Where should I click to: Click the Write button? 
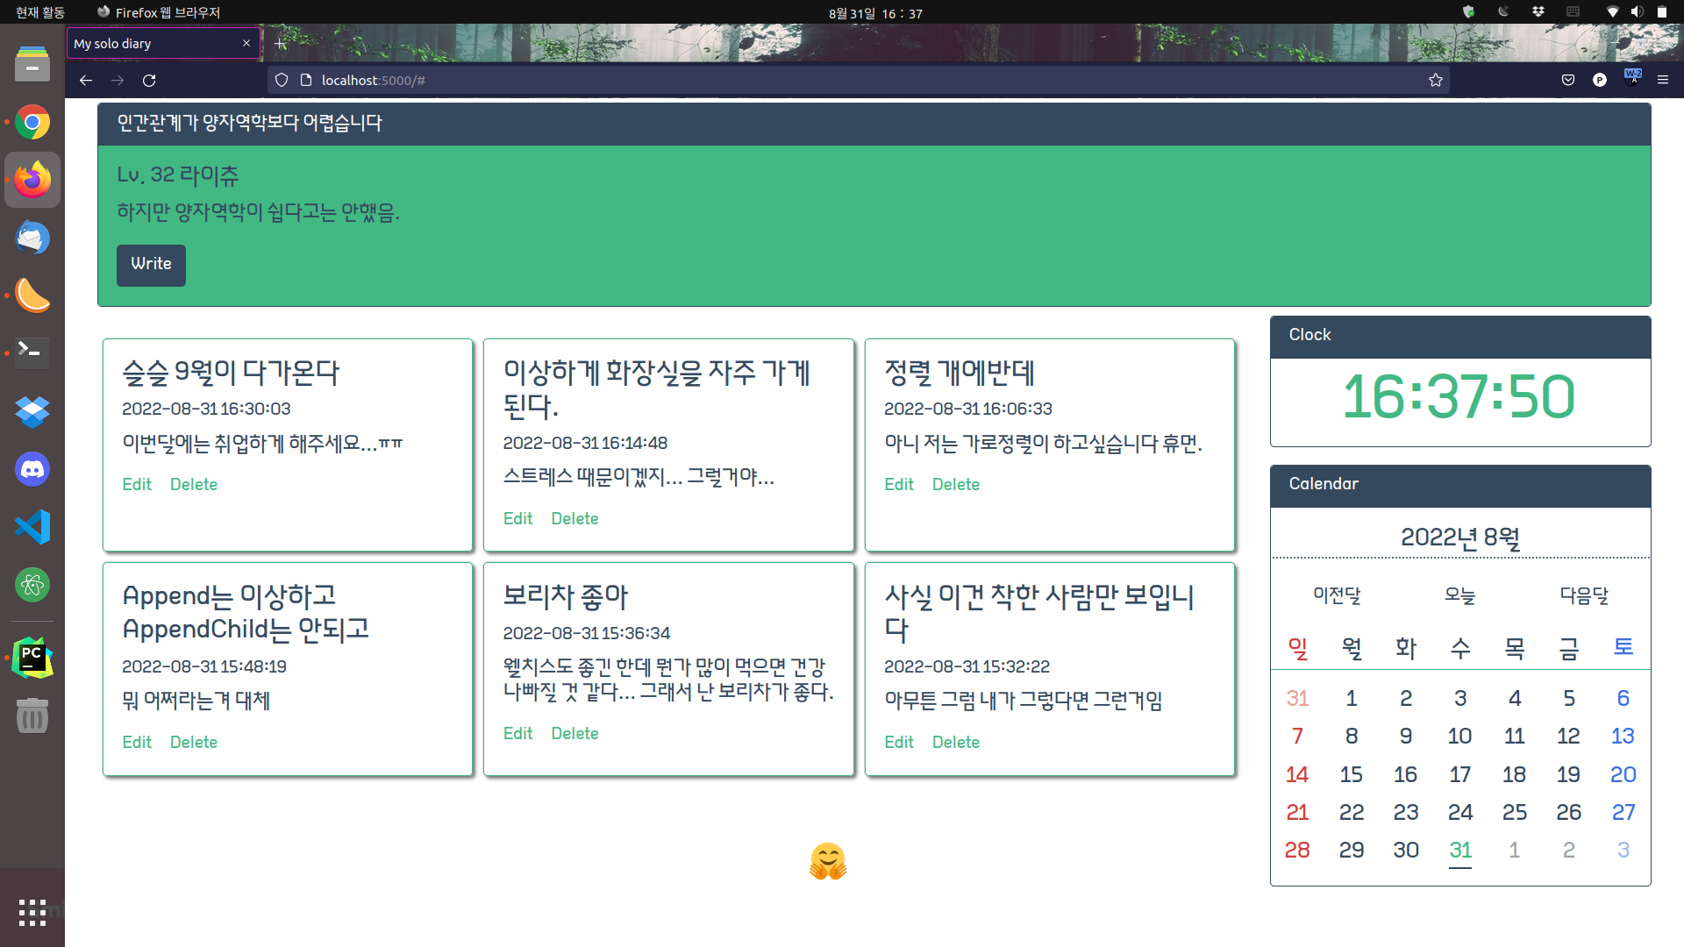point(151,264)
